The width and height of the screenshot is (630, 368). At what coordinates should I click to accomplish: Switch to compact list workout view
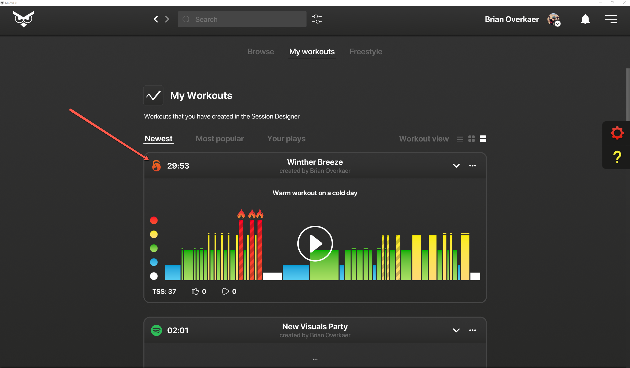(460, 138)
